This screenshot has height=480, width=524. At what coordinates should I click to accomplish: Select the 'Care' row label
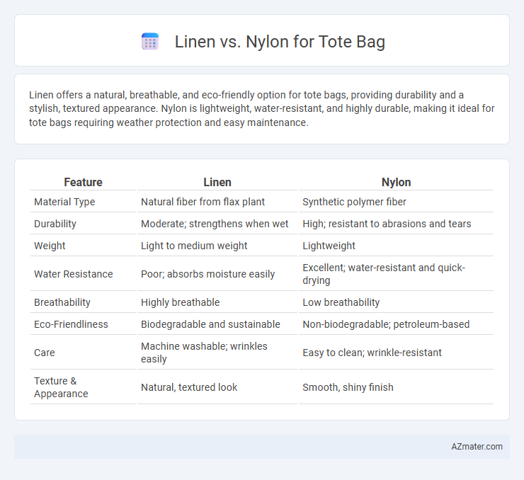coord(45,353)
